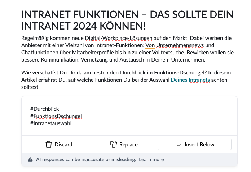
Task: Click the grammar-flagged word "Von"
Action: click(x=150, y=45)
